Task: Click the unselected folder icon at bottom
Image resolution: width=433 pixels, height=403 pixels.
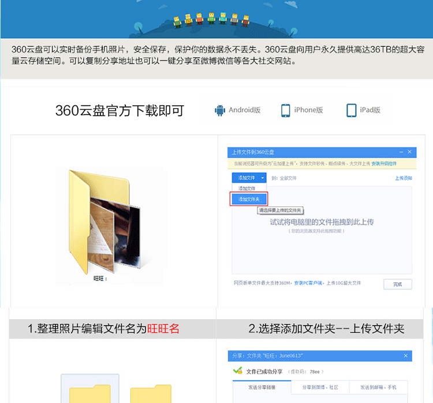Action: [151, 393]
